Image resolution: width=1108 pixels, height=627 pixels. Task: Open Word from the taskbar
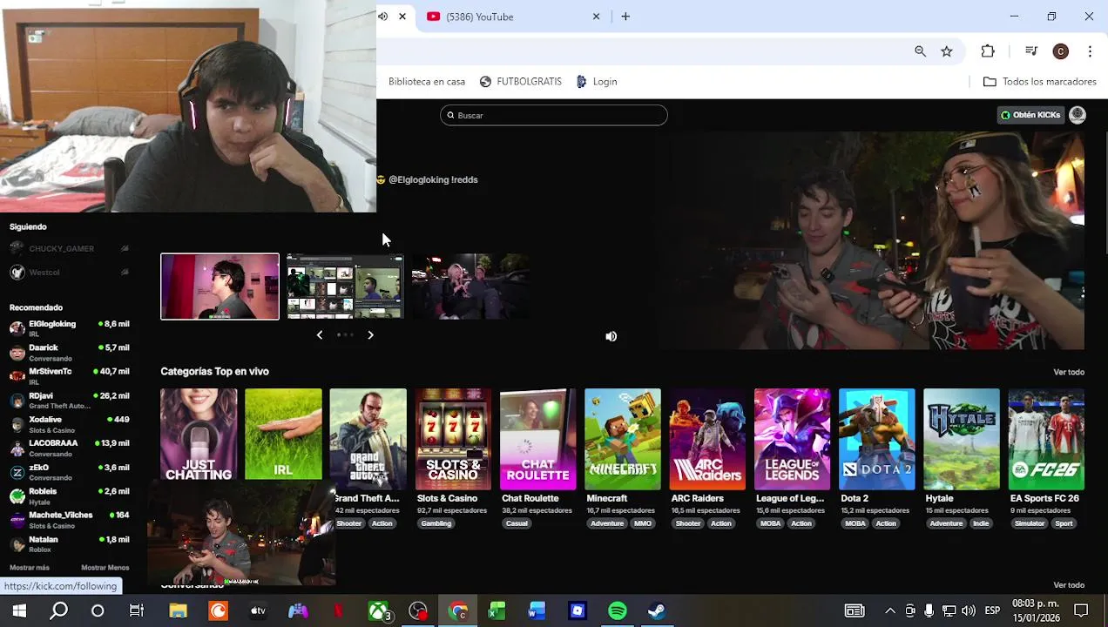tap(537, 611)
